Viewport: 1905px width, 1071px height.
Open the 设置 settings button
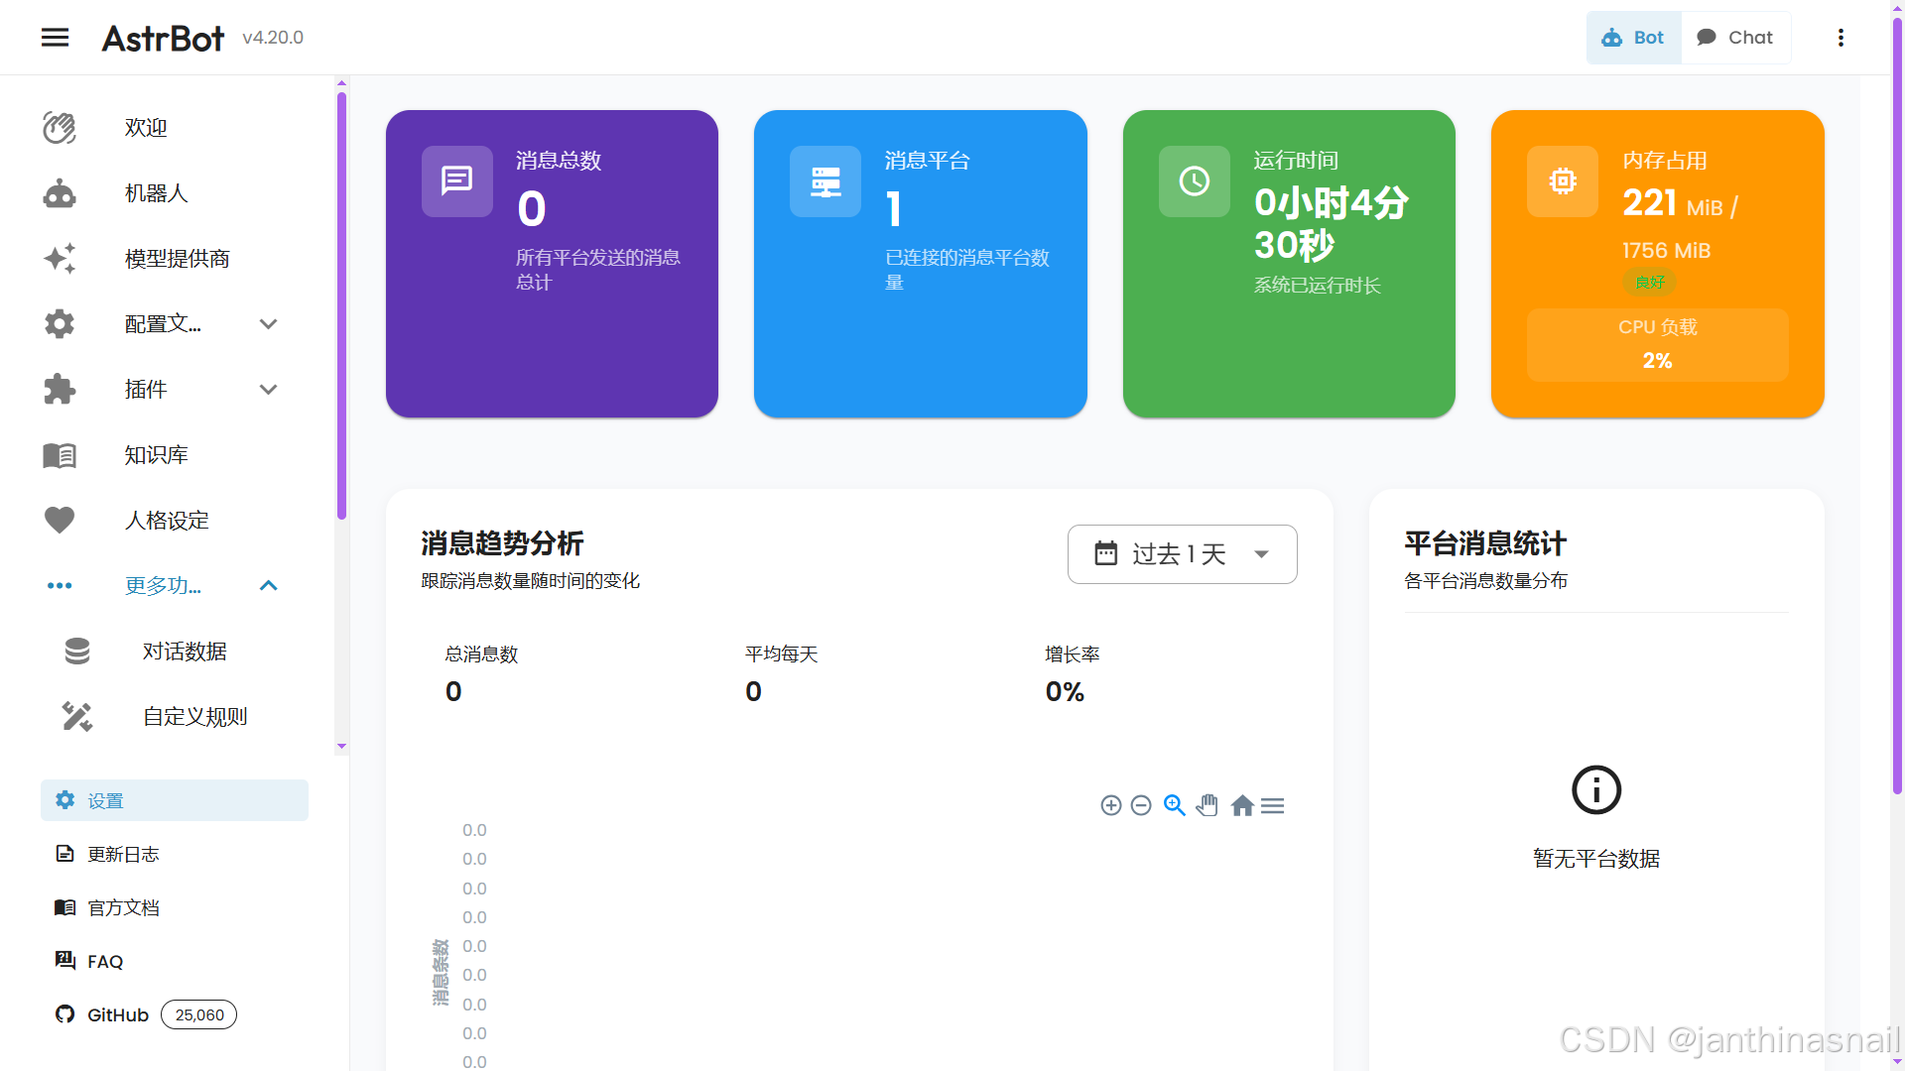tap(175, 800)
